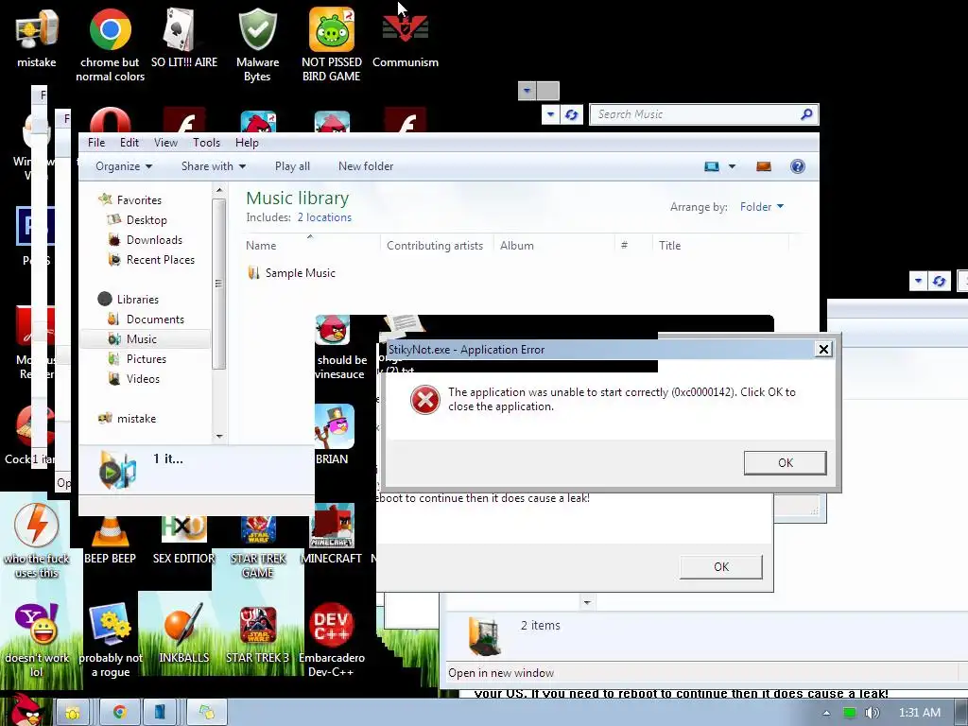Sort by the Title column header
This screenshot has height=726, width=968.
point(719,245)
